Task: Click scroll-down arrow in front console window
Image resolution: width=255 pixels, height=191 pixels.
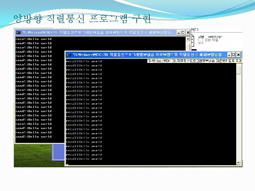Action: click(238, 163)
